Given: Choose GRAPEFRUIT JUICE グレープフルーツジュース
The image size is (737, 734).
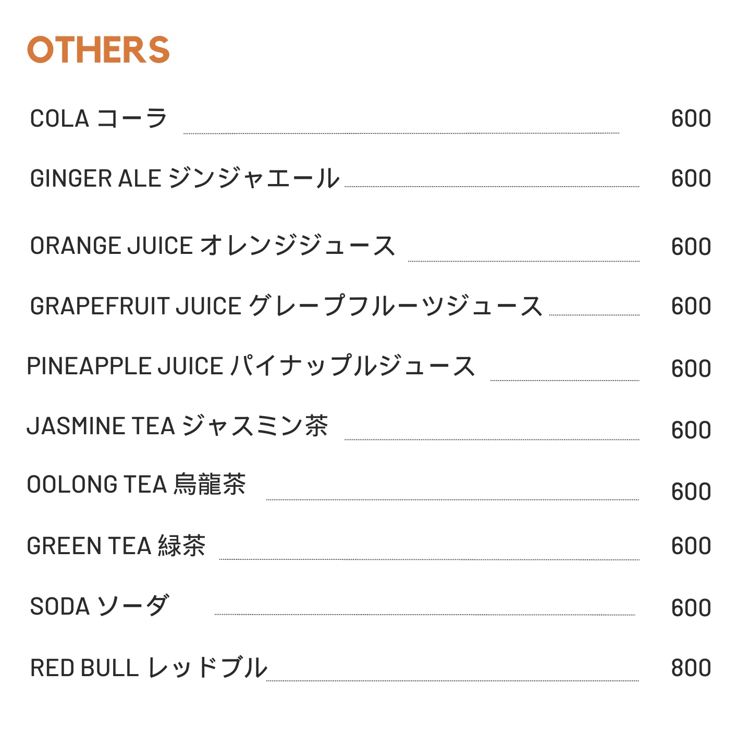Looking at the screenshot, I should coord(287,305).
